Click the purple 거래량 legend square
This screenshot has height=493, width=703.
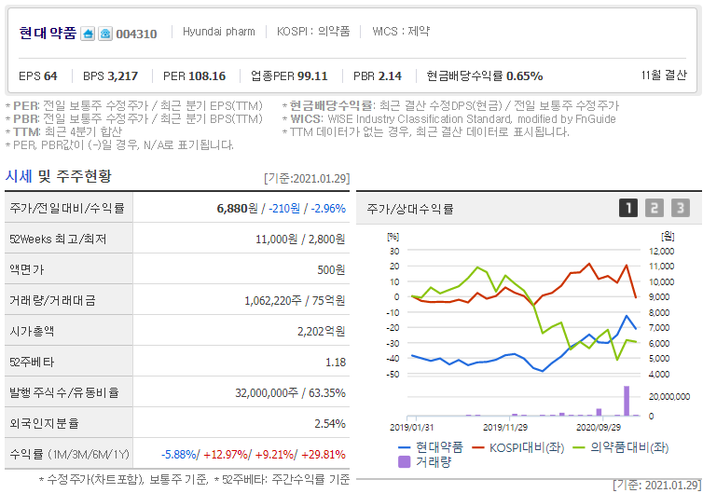click(x=405, y=462)
